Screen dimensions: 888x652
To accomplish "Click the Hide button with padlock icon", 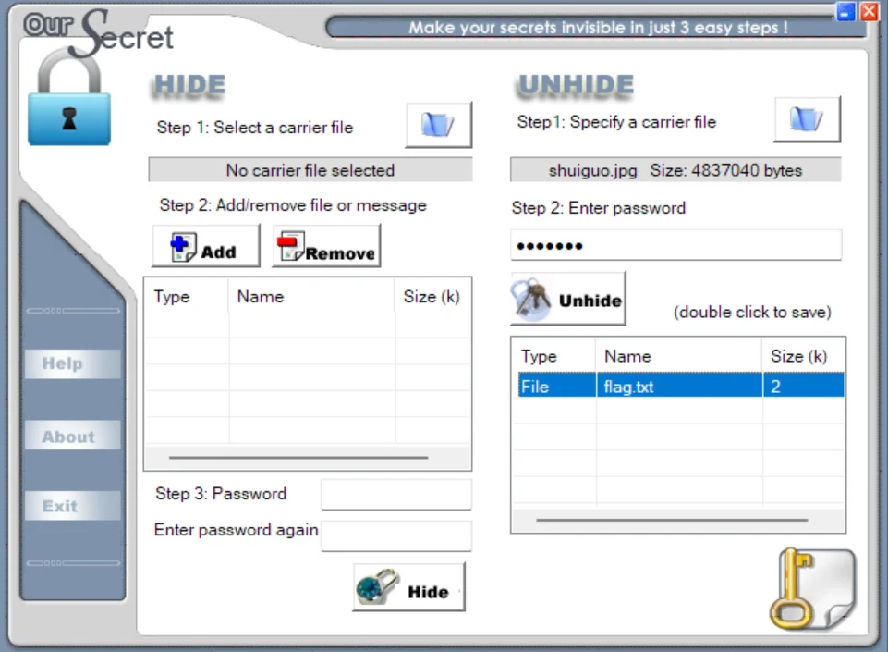I will point(408,586).
